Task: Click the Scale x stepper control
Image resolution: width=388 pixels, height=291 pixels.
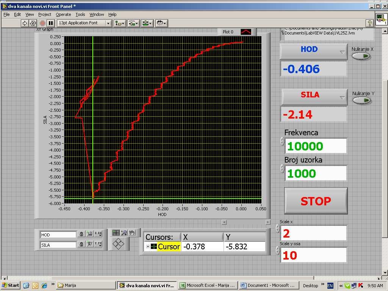Action: click(x=278, y=228)
